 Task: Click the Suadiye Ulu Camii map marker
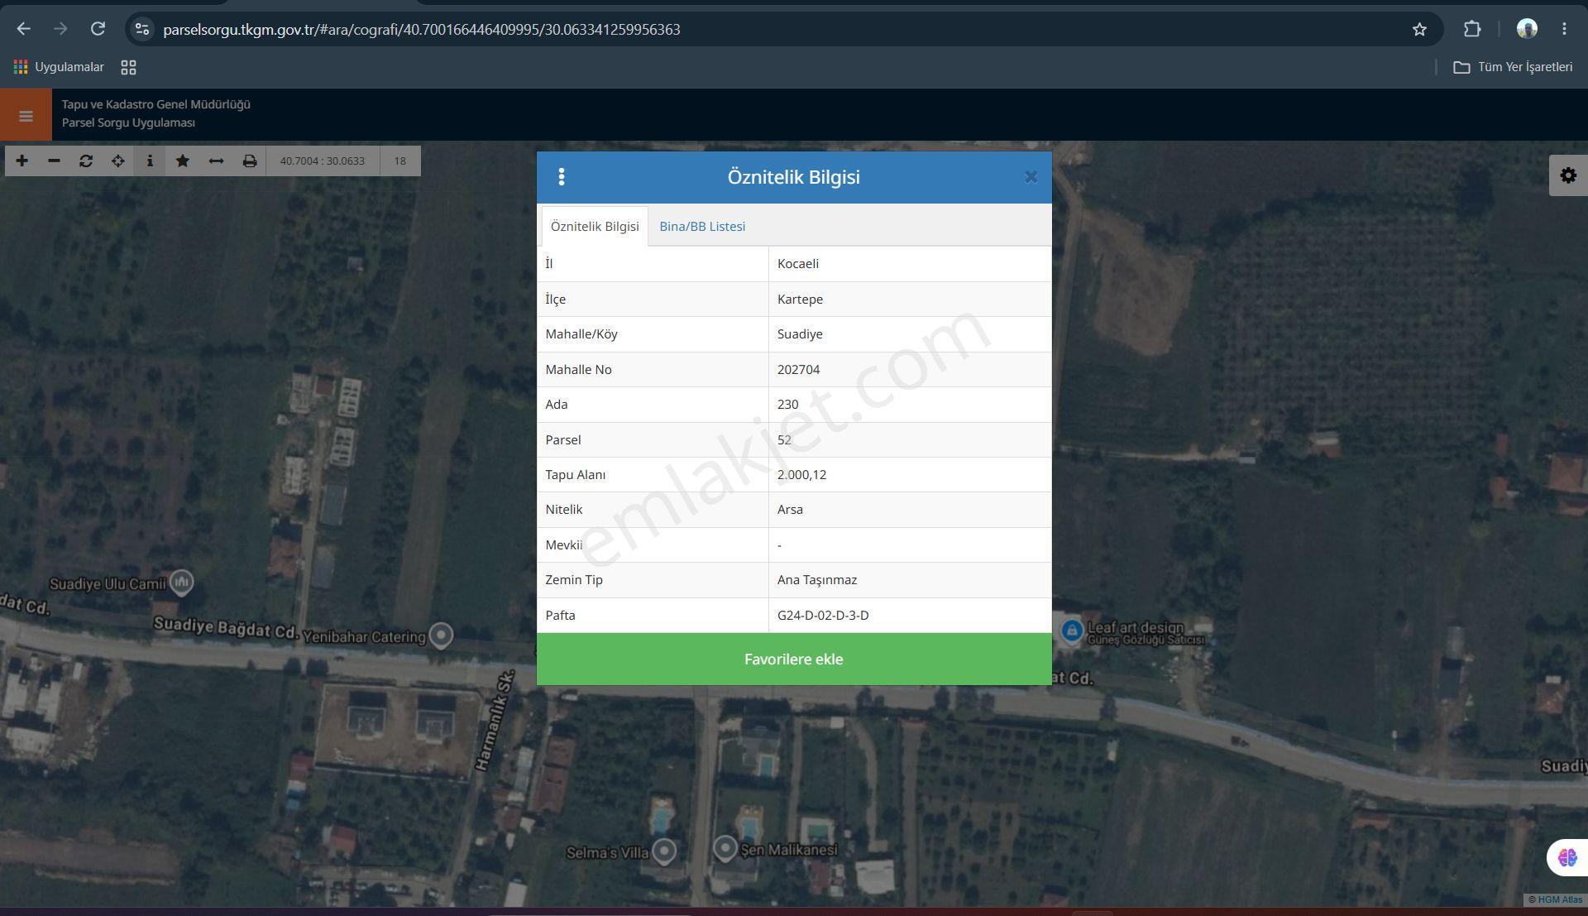coord(182,583)
